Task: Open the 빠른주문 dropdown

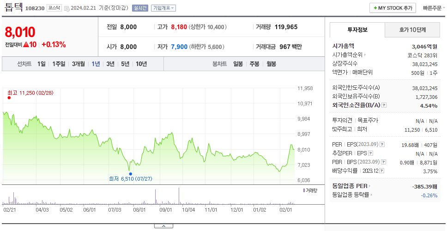Action: (x=434, y=8)
